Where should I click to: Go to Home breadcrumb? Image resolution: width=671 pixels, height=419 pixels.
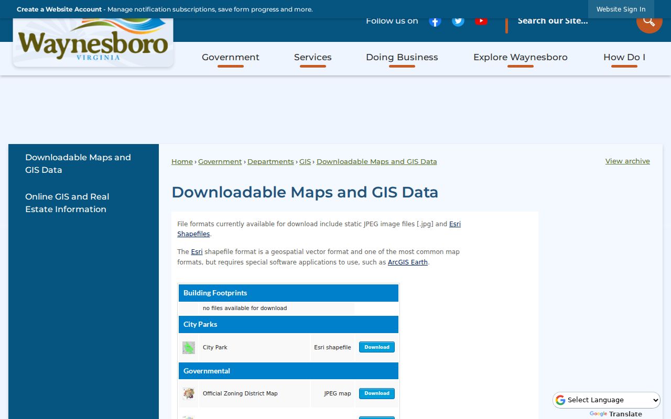click(182, 162)
